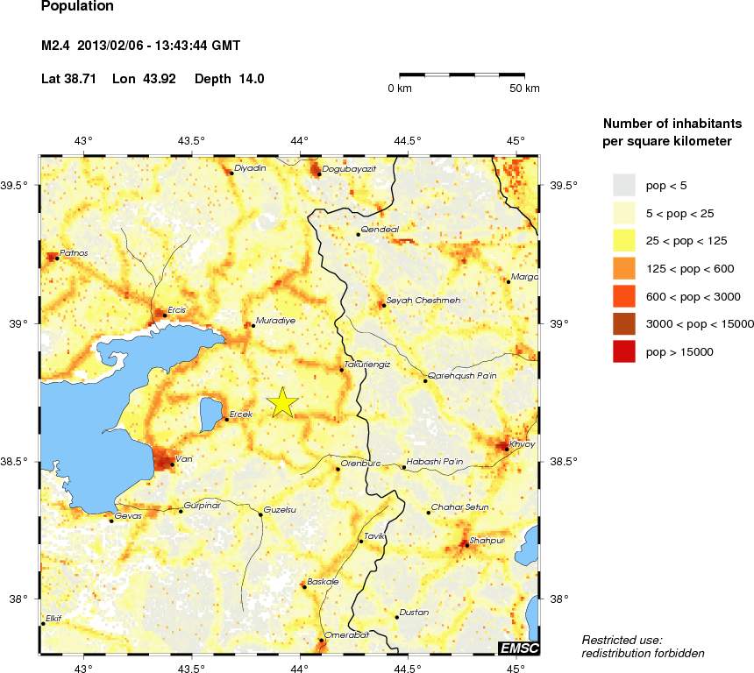
Task: Select the Van city marker dot
Action: point(172,464)
